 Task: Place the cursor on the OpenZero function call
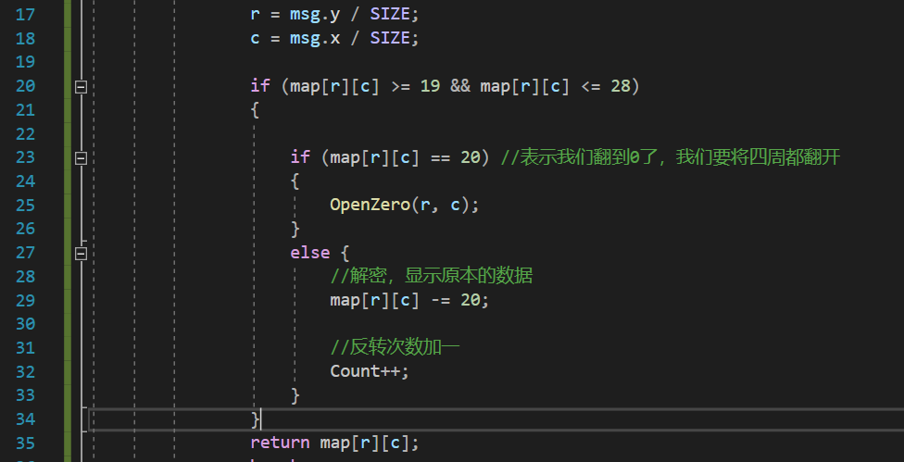pyautogui.click(x=370, y=205)
